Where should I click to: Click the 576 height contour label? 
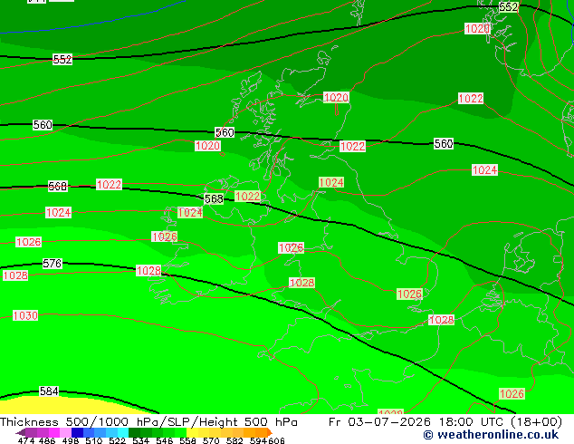coord(53,264)
